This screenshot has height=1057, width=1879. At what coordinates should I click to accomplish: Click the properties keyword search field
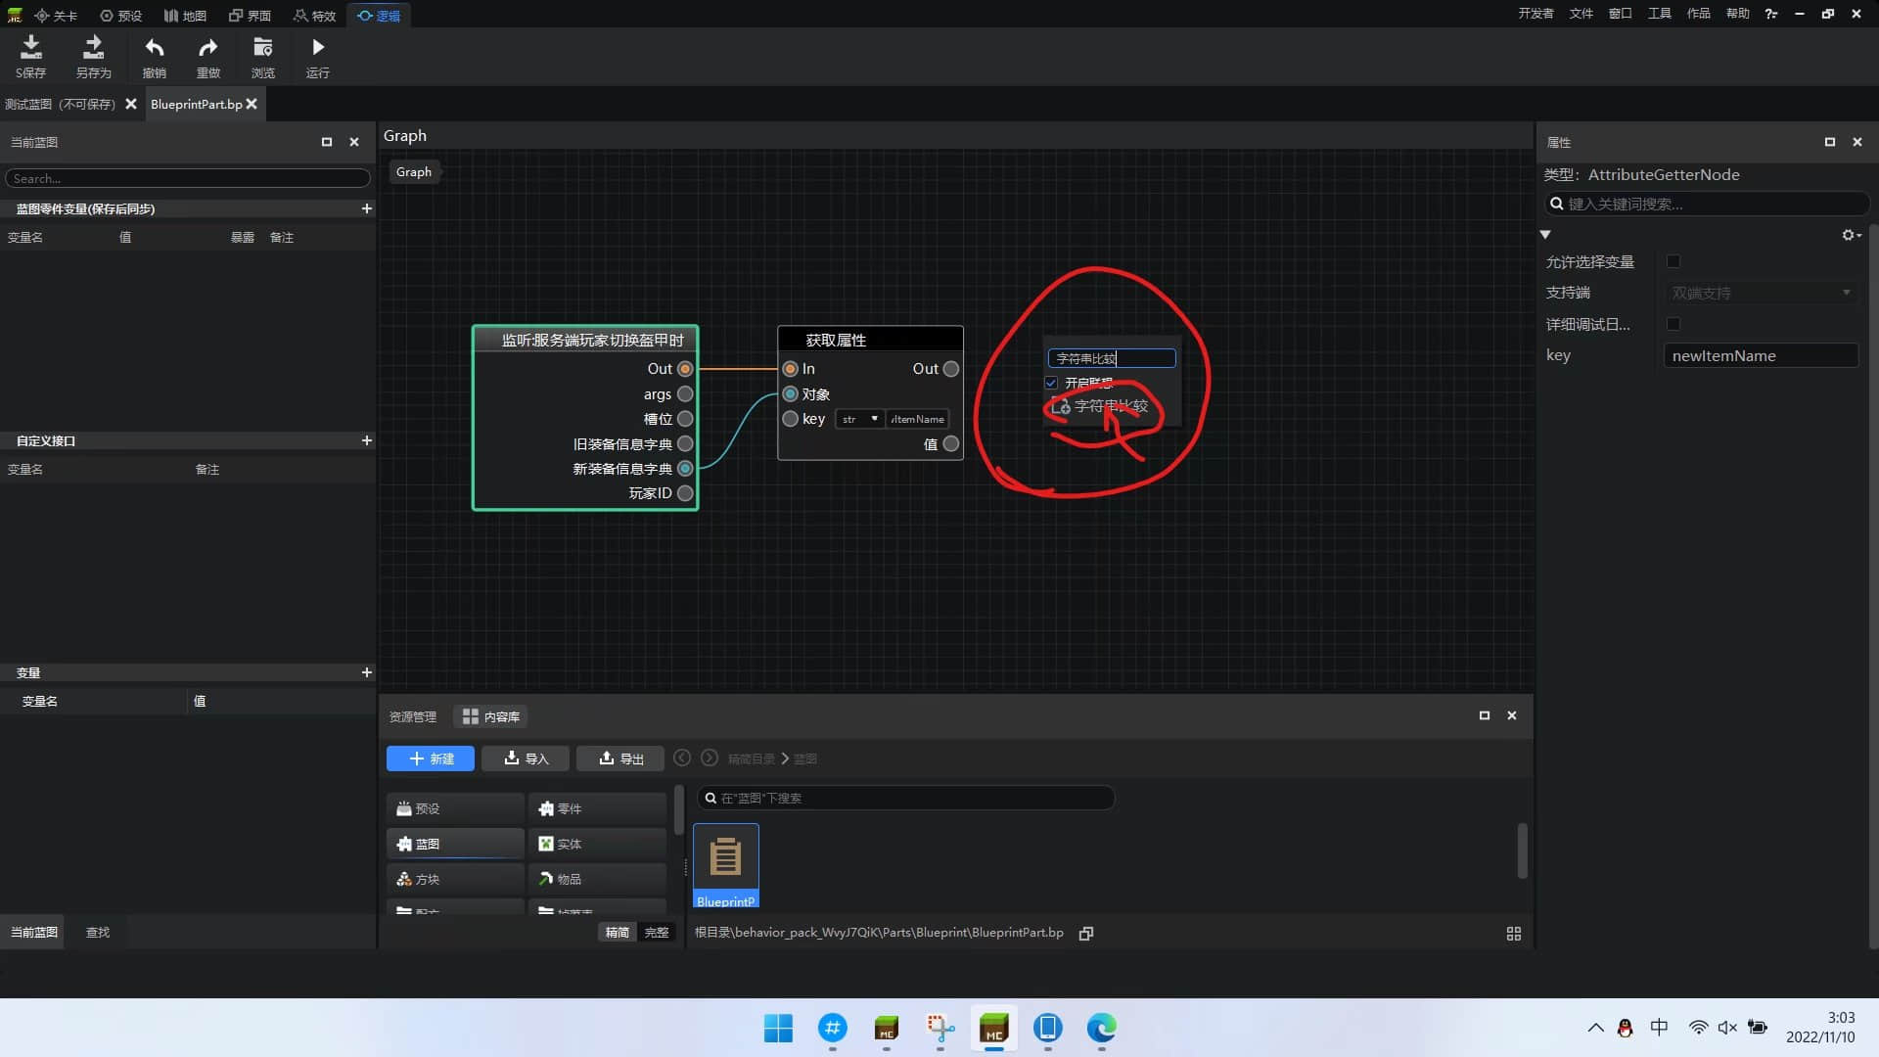(x=1707, y=204)
